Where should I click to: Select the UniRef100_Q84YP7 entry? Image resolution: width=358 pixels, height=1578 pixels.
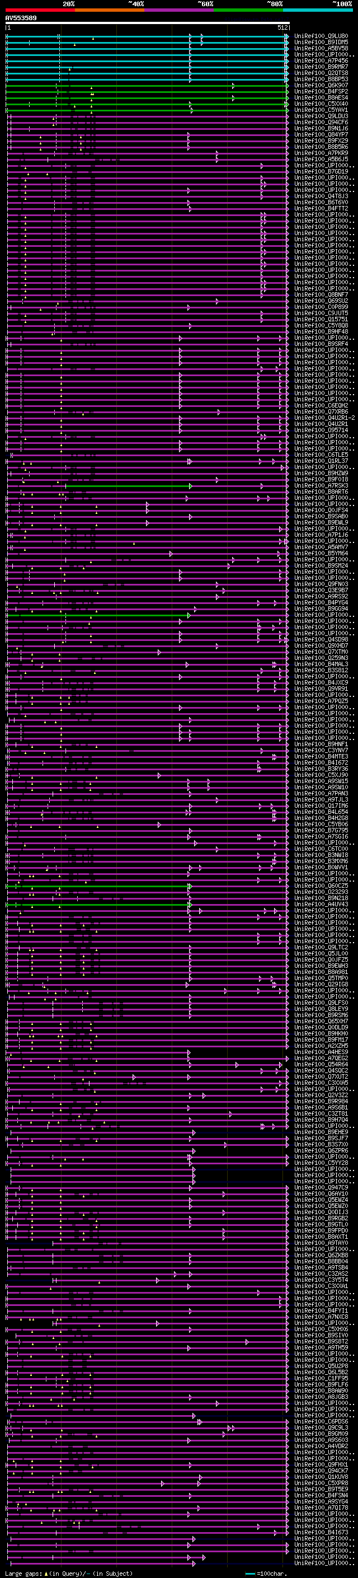coord(321,135)
